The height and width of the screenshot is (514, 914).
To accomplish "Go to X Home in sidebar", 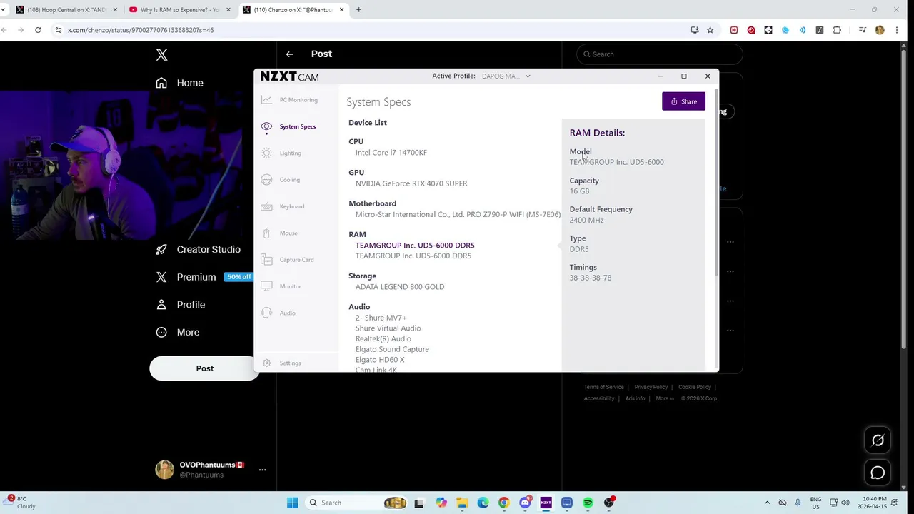I will pos(180,83).
